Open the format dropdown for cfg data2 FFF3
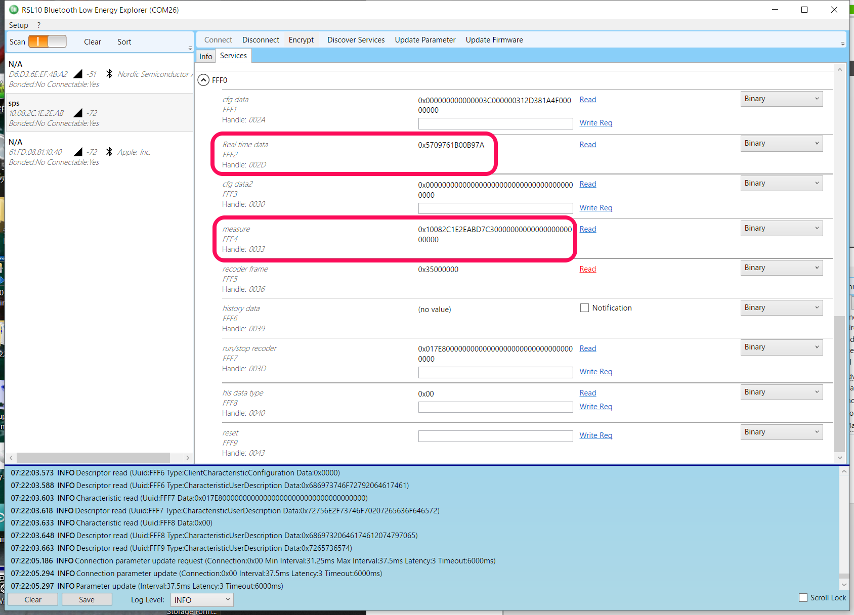854x615 pixels. 782,183
